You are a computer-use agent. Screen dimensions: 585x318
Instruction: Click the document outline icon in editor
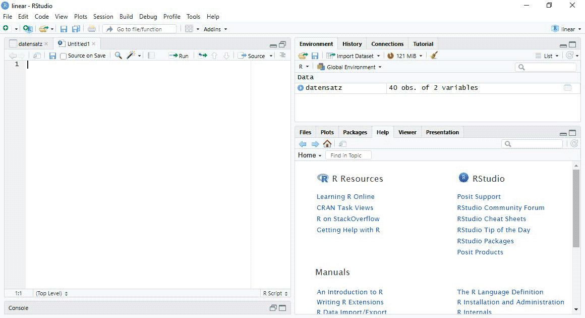(x=283, y=55)
